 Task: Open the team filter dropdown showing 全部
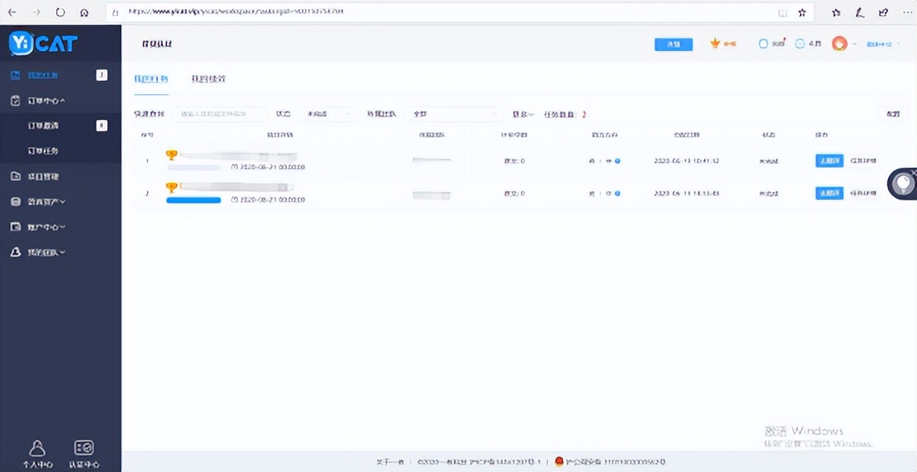pos(454,114)
